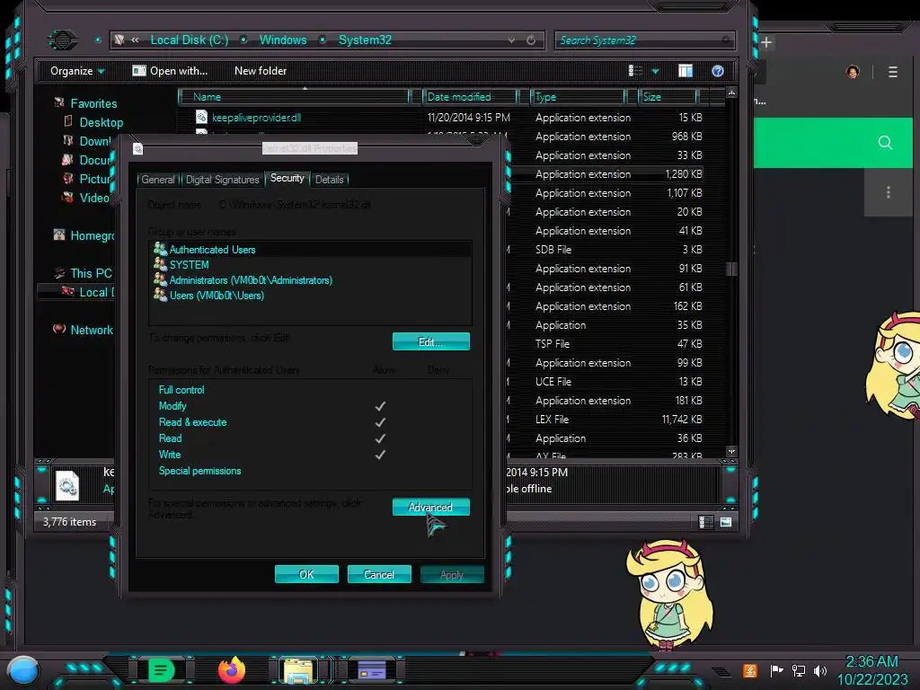Click the keepaliveprovider.dll file icon
This screenshot has height=690, width=920.
point(201,118)
